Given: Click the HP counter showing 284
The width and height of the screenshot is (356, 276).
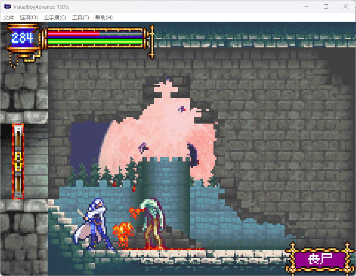Looking at the screenshot, I should click(22, 38).
